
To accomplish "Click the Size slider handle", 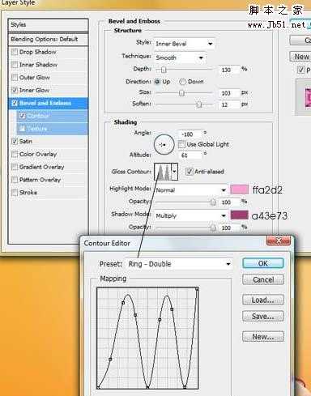I will tap(181, 93).
